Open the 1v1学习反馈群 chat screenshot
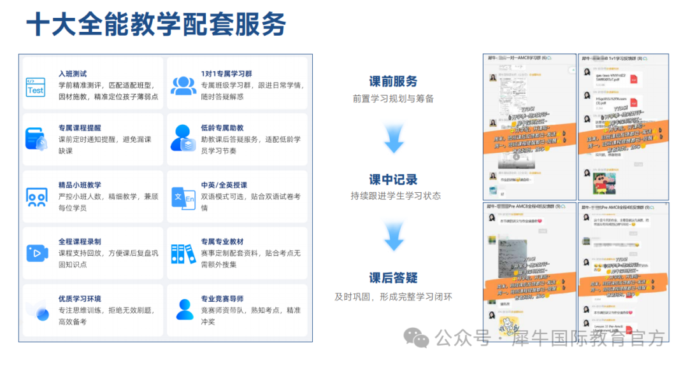This screenshot has height=366, width=688. (624, 127)
